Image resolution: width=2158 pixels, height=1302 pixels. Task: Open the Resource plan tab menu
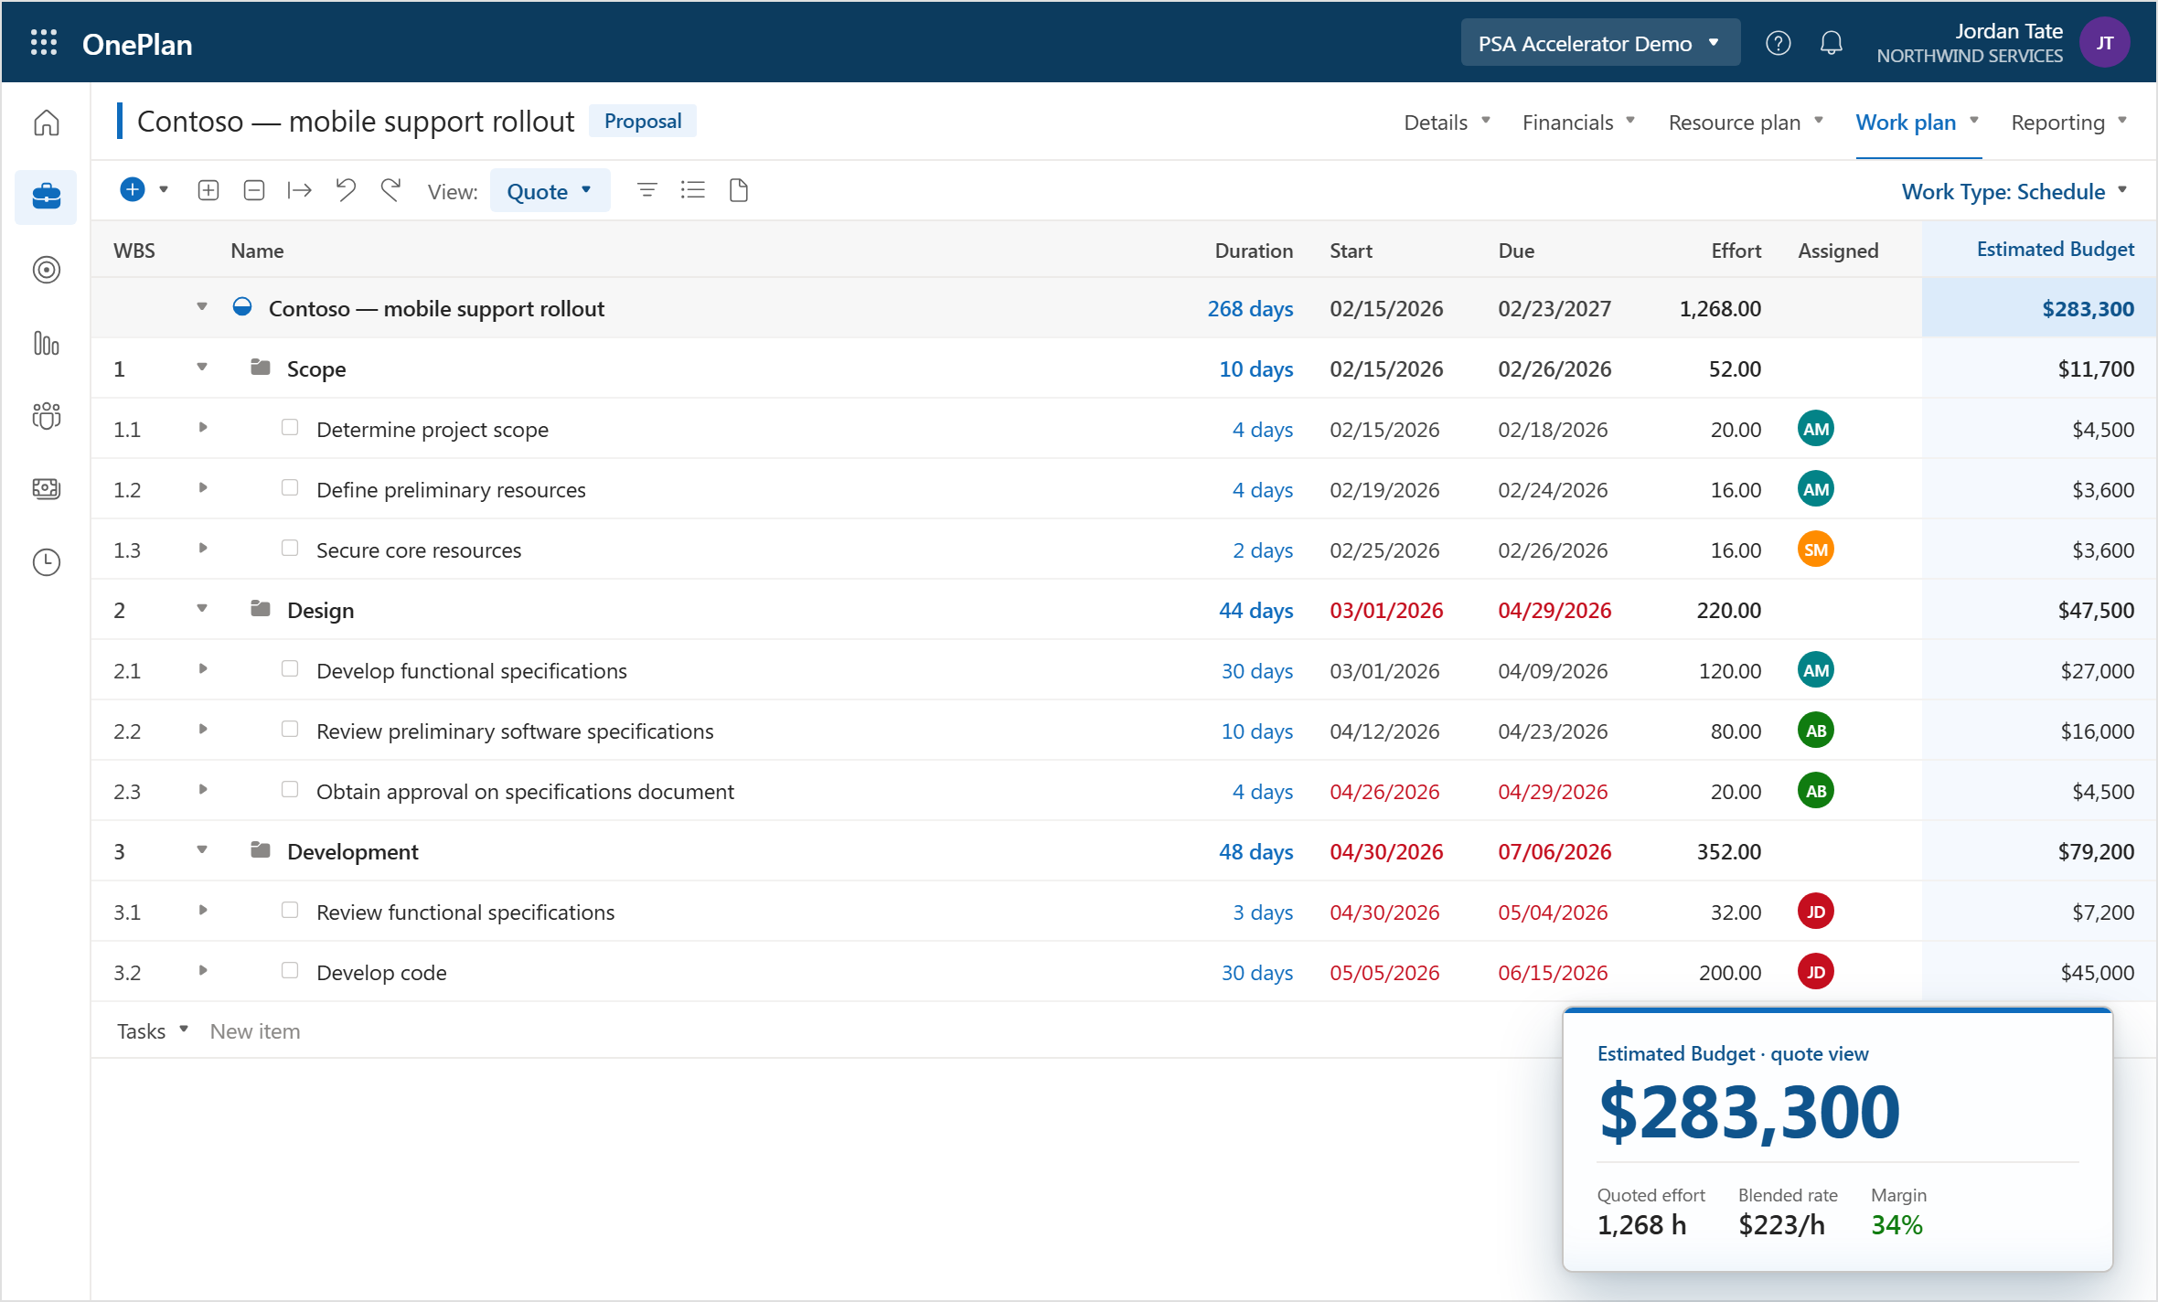[1746, 122]
